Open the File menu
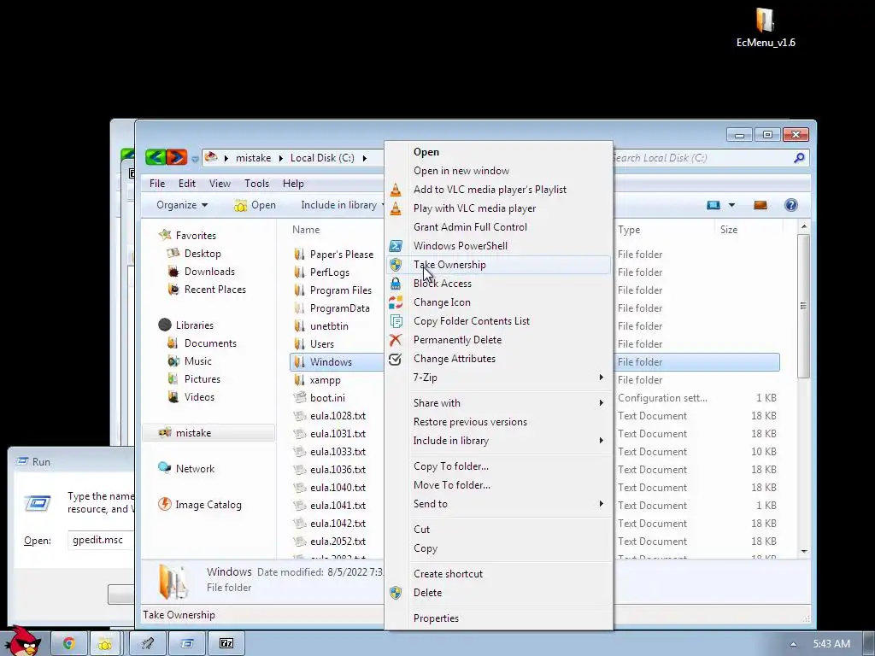 point(157,184)
